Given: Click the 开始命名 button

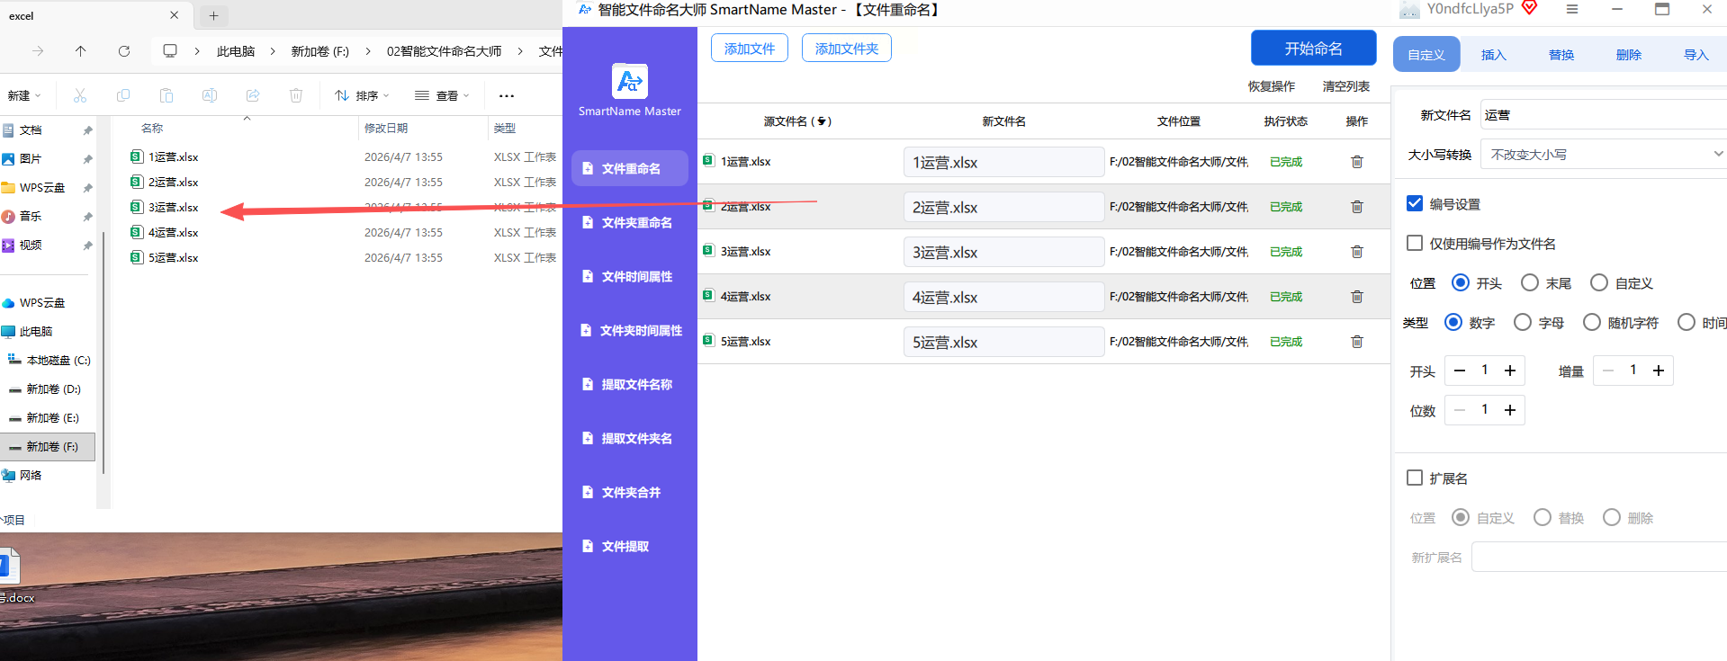Looking at the screenshot, I should (1313, 49).
